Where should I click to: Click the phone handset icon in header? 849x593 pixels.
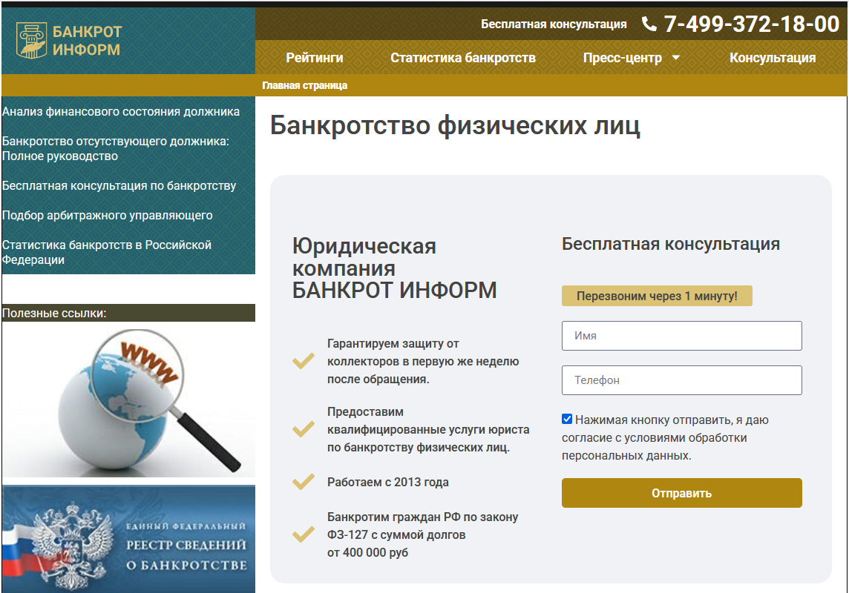coord(649,24)
